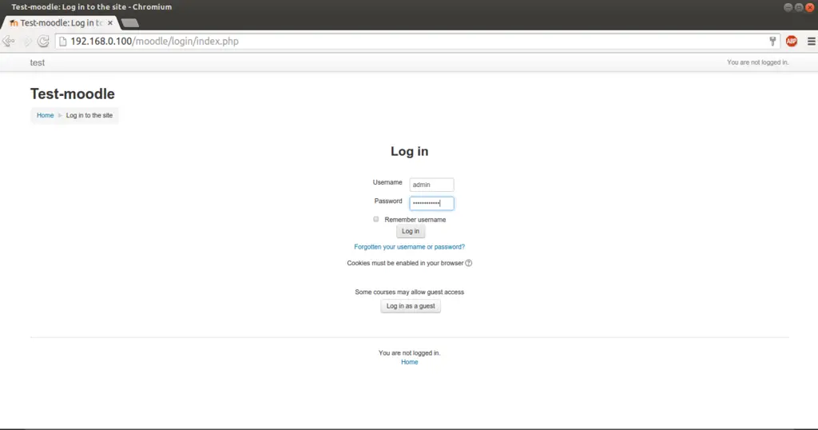
Task: Click the Username input field
Action: pyautogui.click(x=431, y=185)
